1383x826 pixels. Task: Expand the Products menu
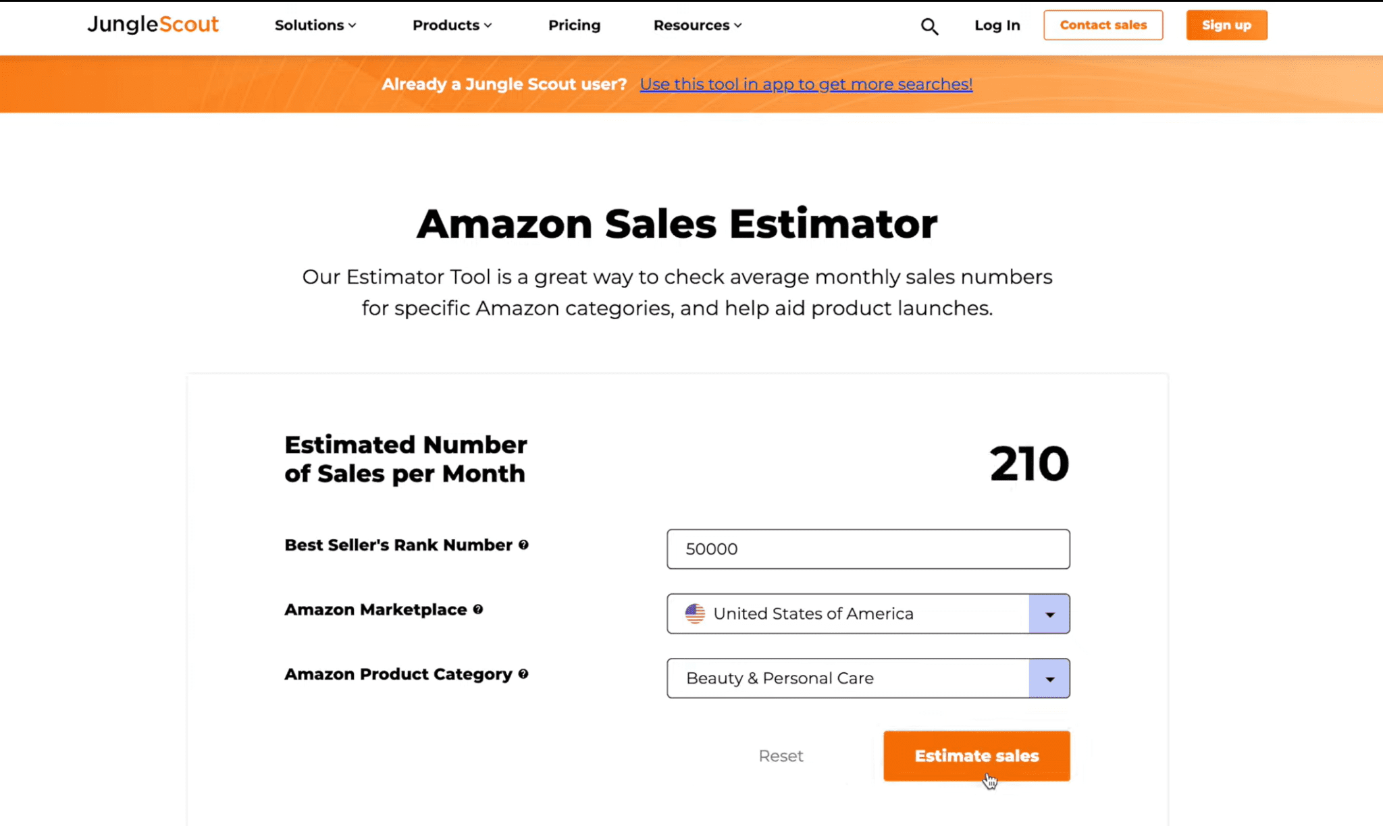click(x=452, y=25)
